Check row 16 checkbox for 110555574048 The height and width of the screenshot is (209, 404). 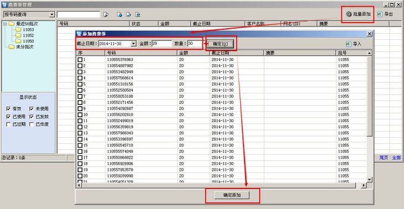[80, 151]
